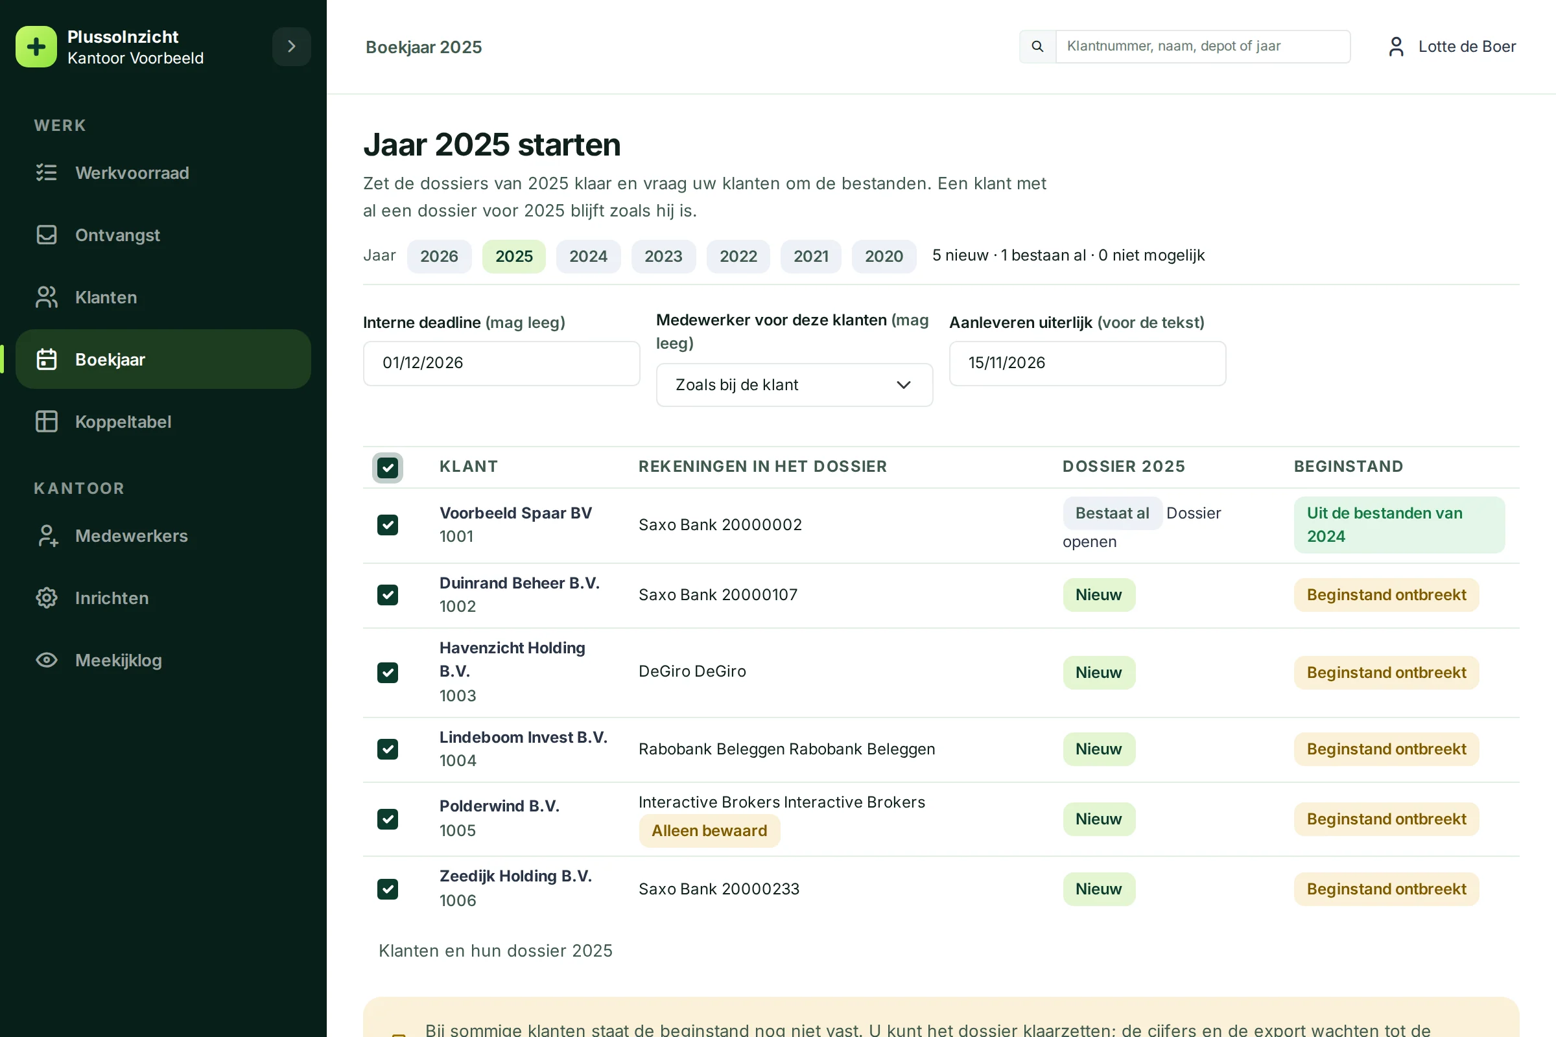1556x1037 pixels.
Task: Click Beginstand ontbreekt in Zeedijk Holding row
Action: pos(1386,889)
